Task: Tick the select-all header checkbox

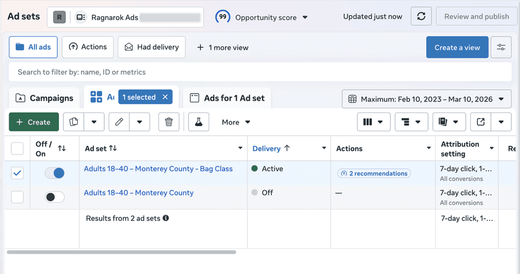Action: [17, 148]
